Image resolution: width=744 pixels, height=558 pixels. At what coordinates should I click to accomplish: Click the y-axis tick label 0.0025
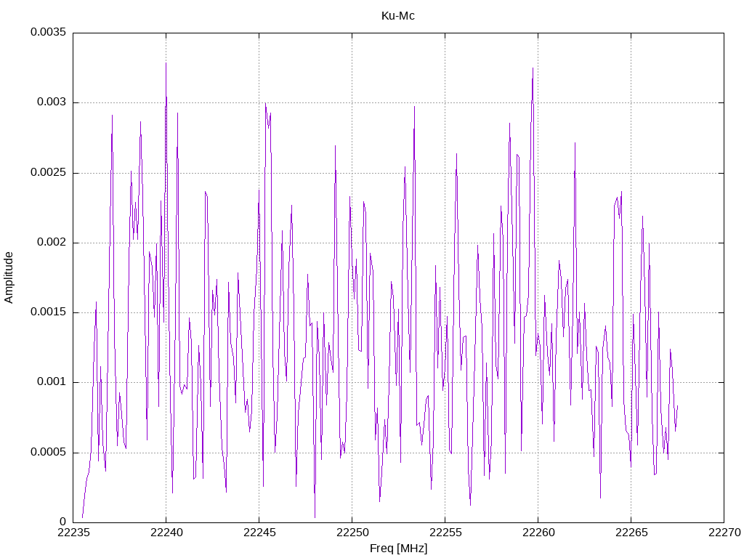49,172
